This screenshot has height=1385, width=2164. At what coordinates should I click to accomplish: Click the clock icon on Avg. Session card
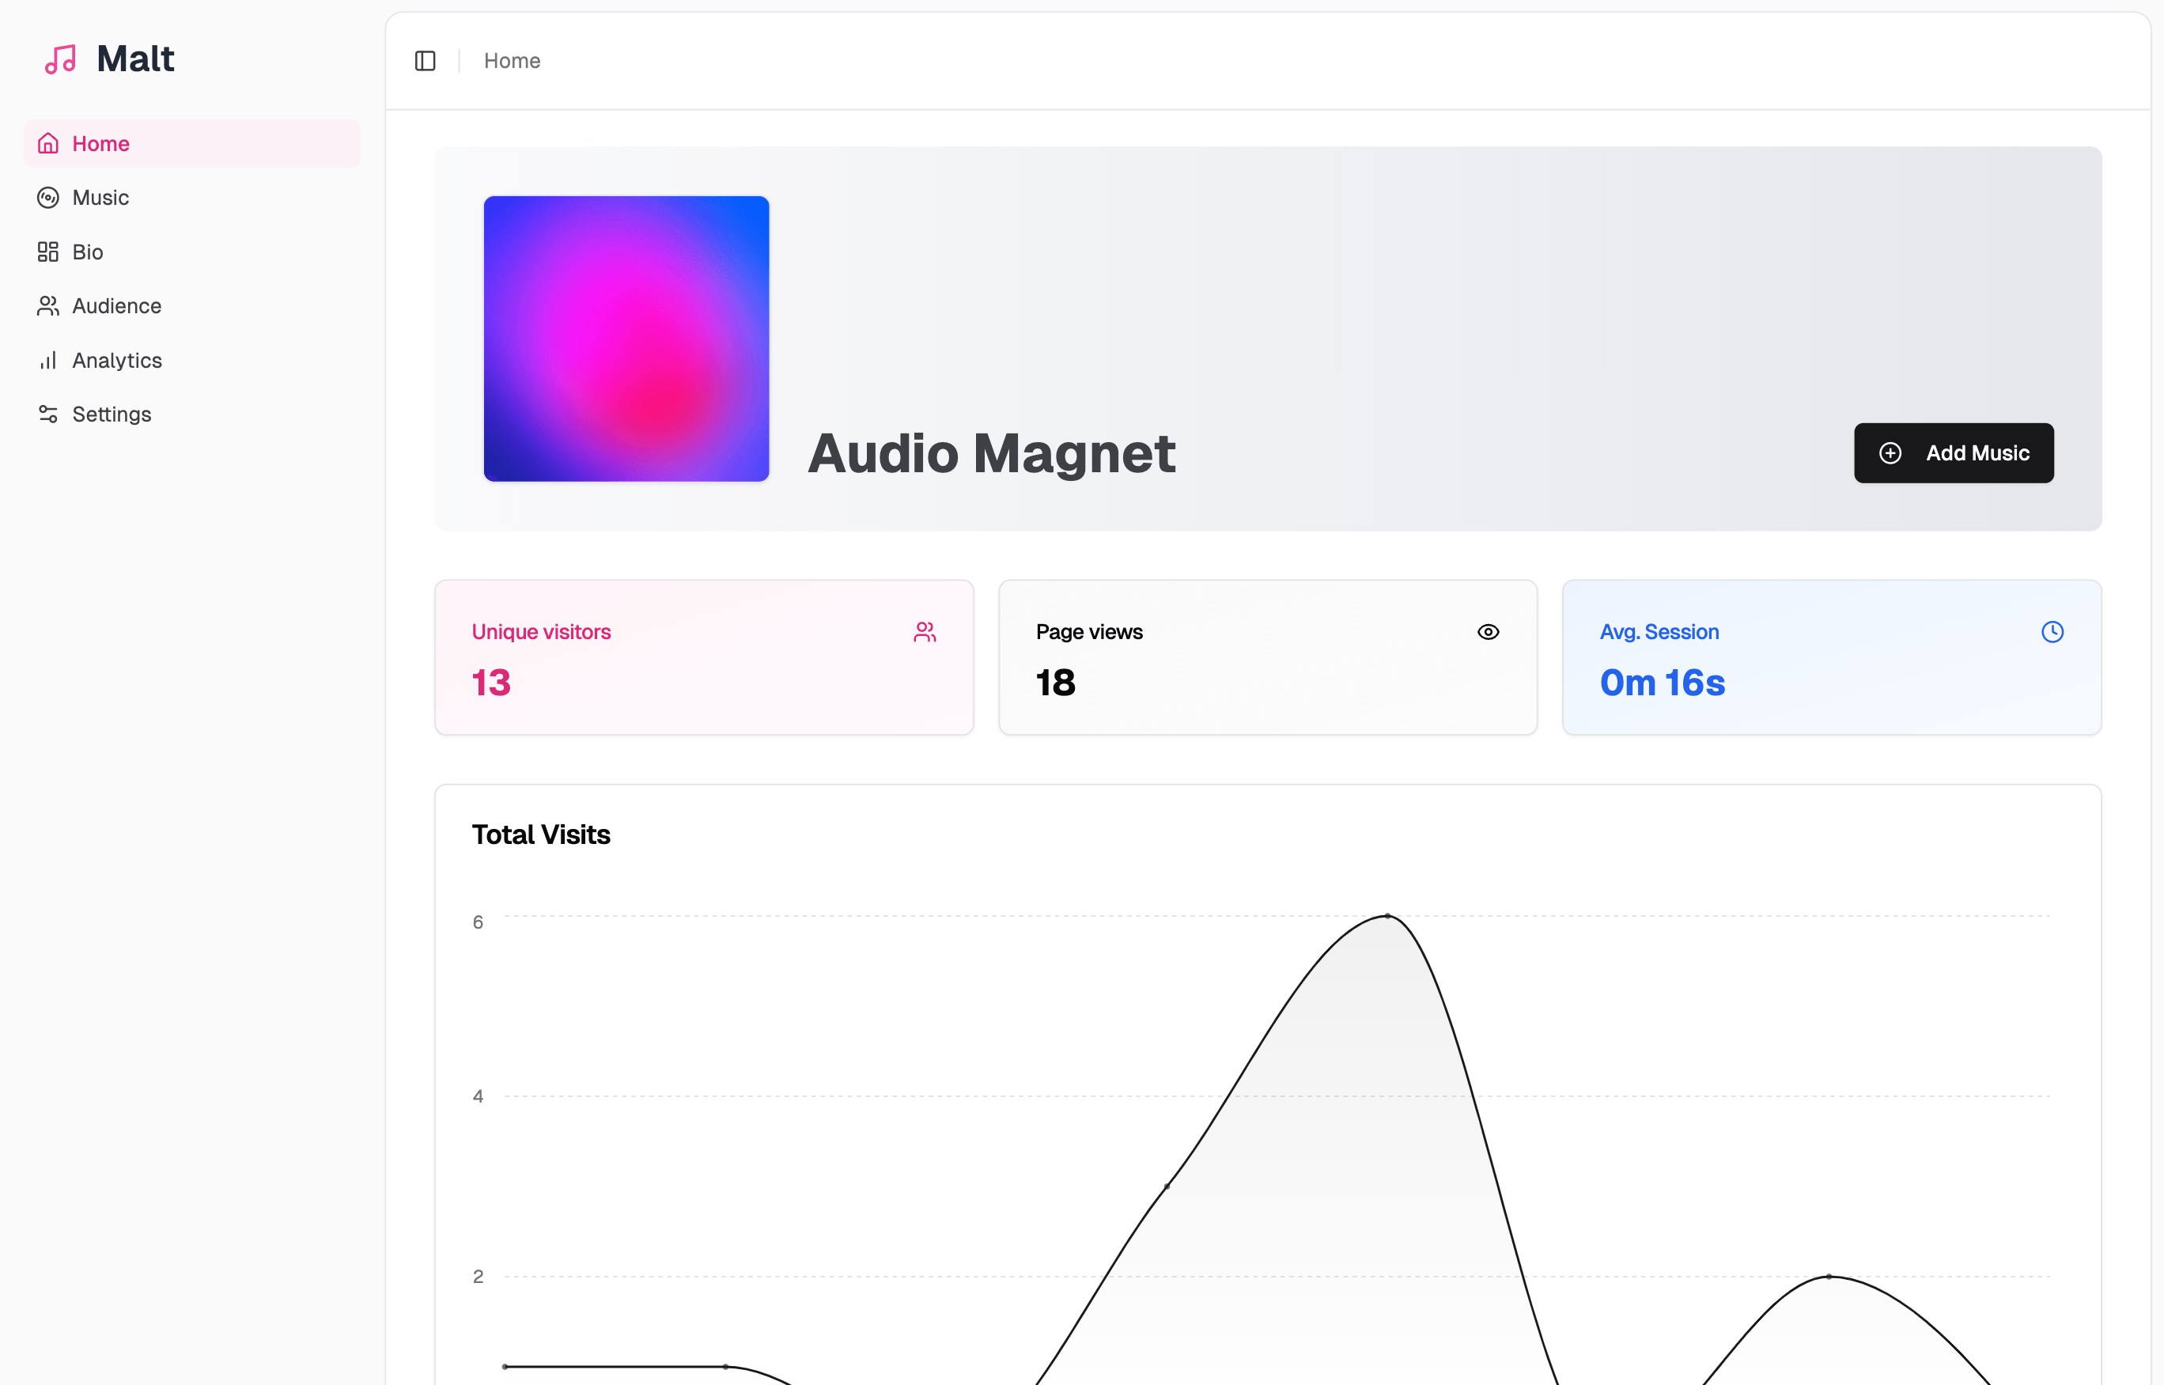pos(2052,631)
